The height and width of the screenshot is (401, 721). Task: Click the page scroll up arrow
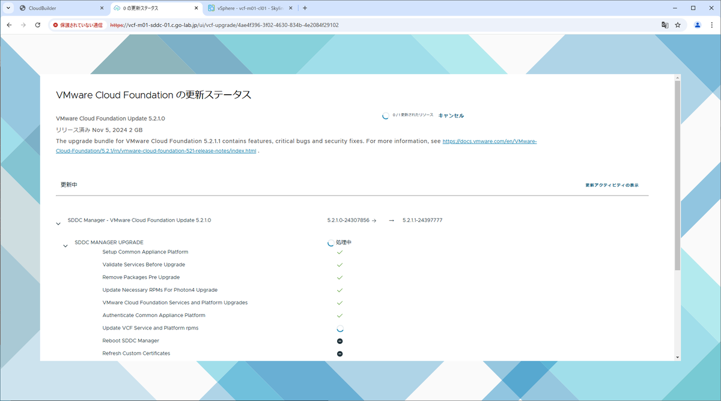point(678,78)
